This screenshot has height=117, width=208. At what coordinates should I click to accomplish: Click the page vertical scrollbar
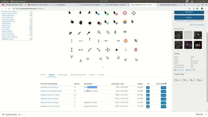[207, 67]
